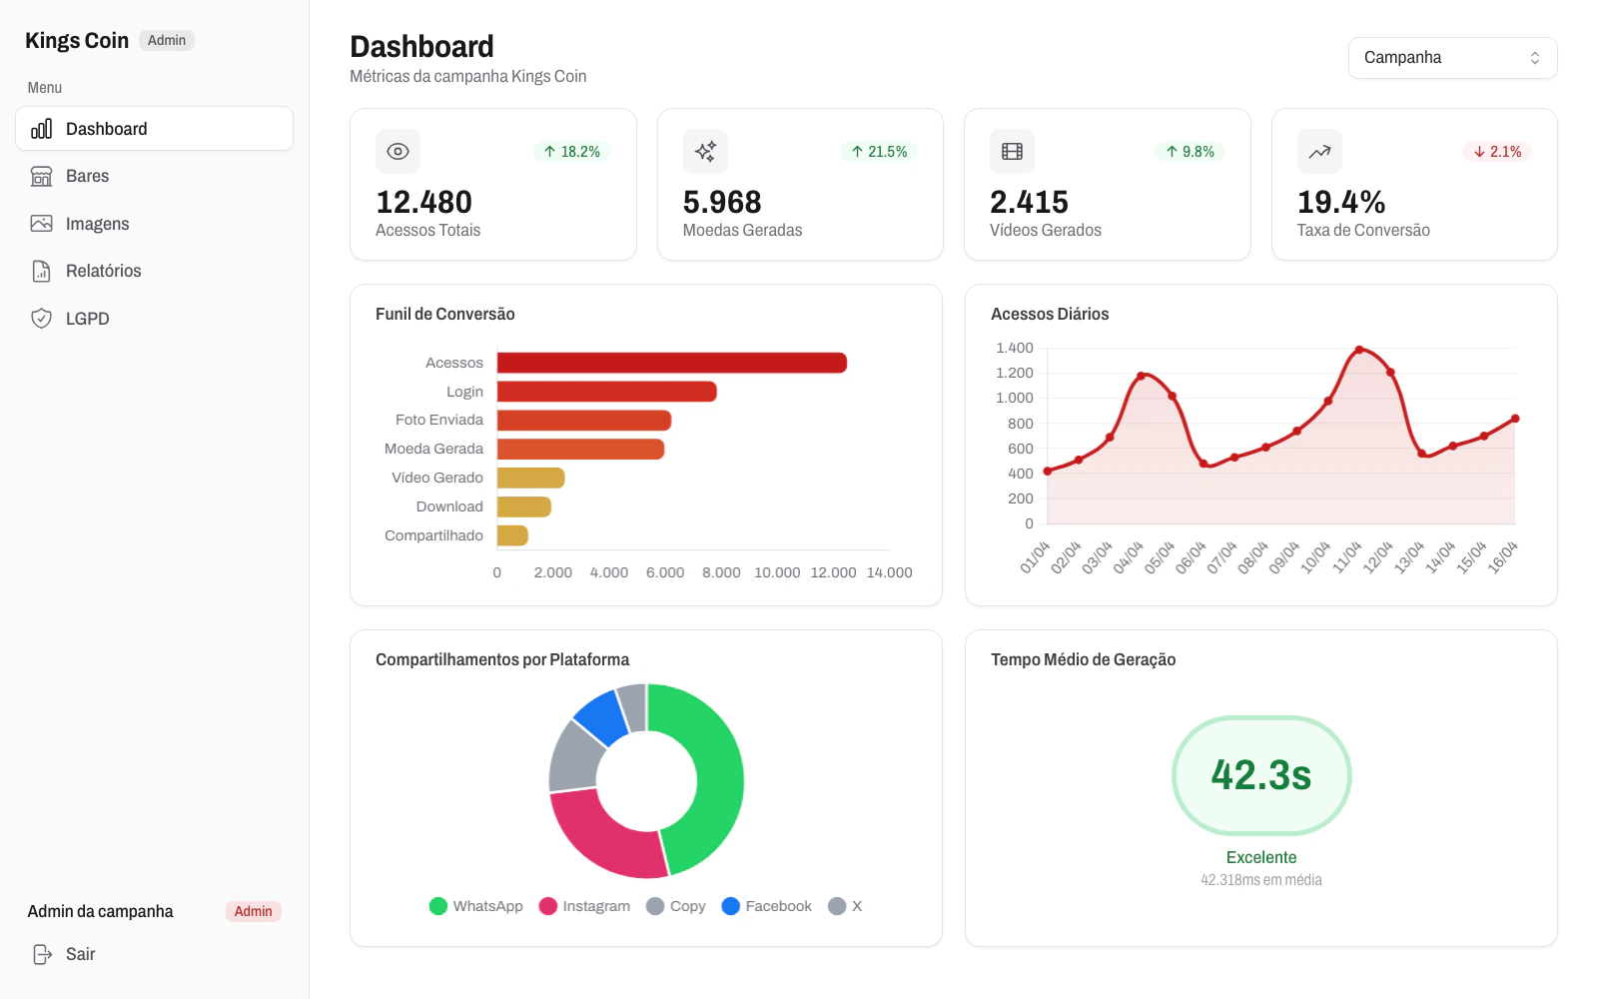Click the 19.4% conversion rate value

coord(1341,202)
